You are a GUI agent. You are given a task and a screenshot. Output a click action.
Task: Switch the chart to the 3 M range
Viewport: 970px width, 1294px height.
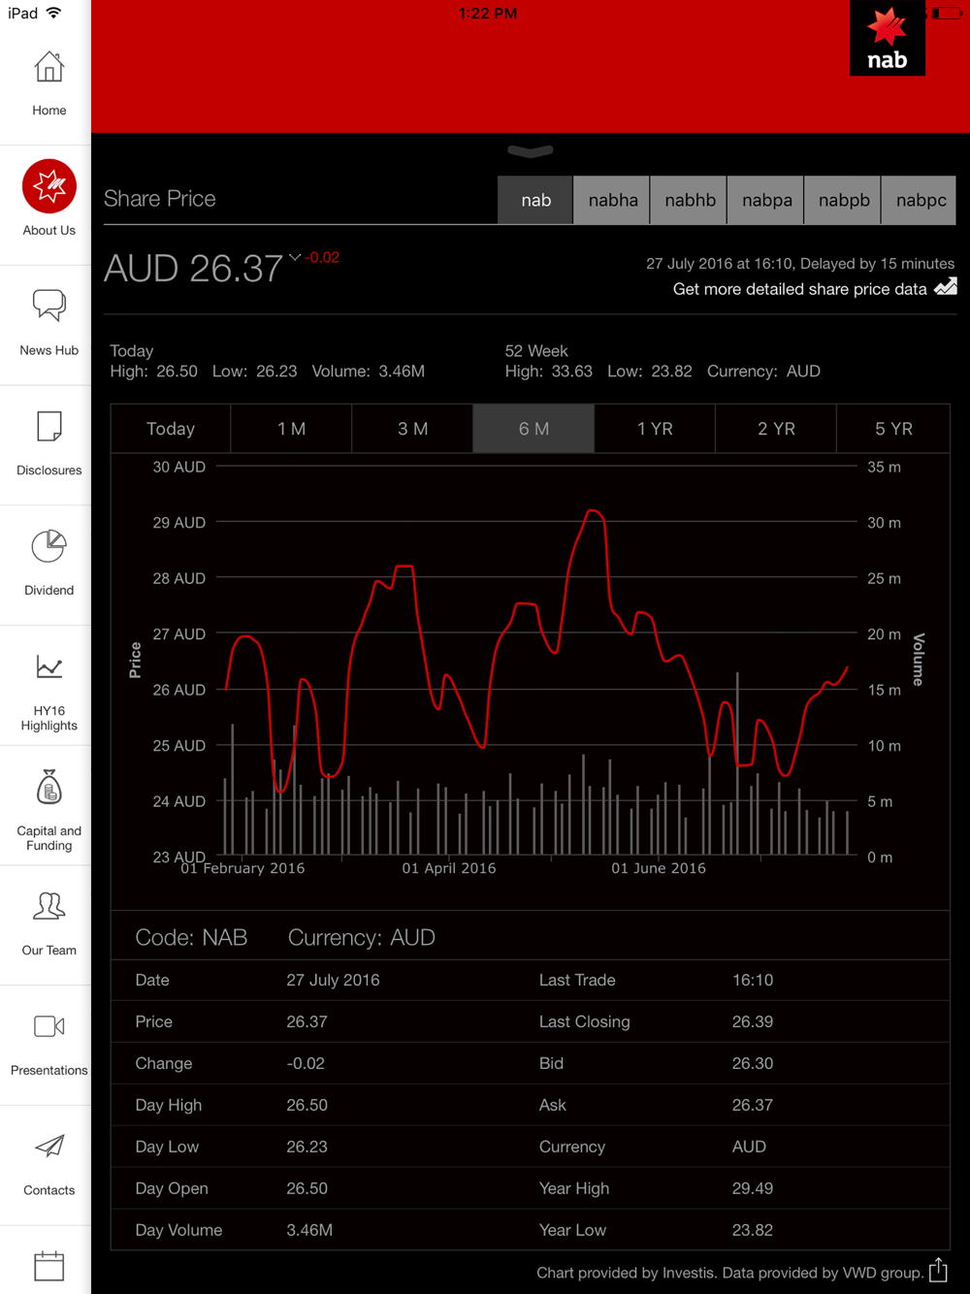click(x=412, y=429)
